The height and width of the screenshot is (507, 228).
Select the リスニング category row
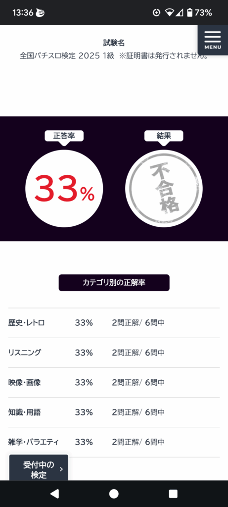[114, 353]
